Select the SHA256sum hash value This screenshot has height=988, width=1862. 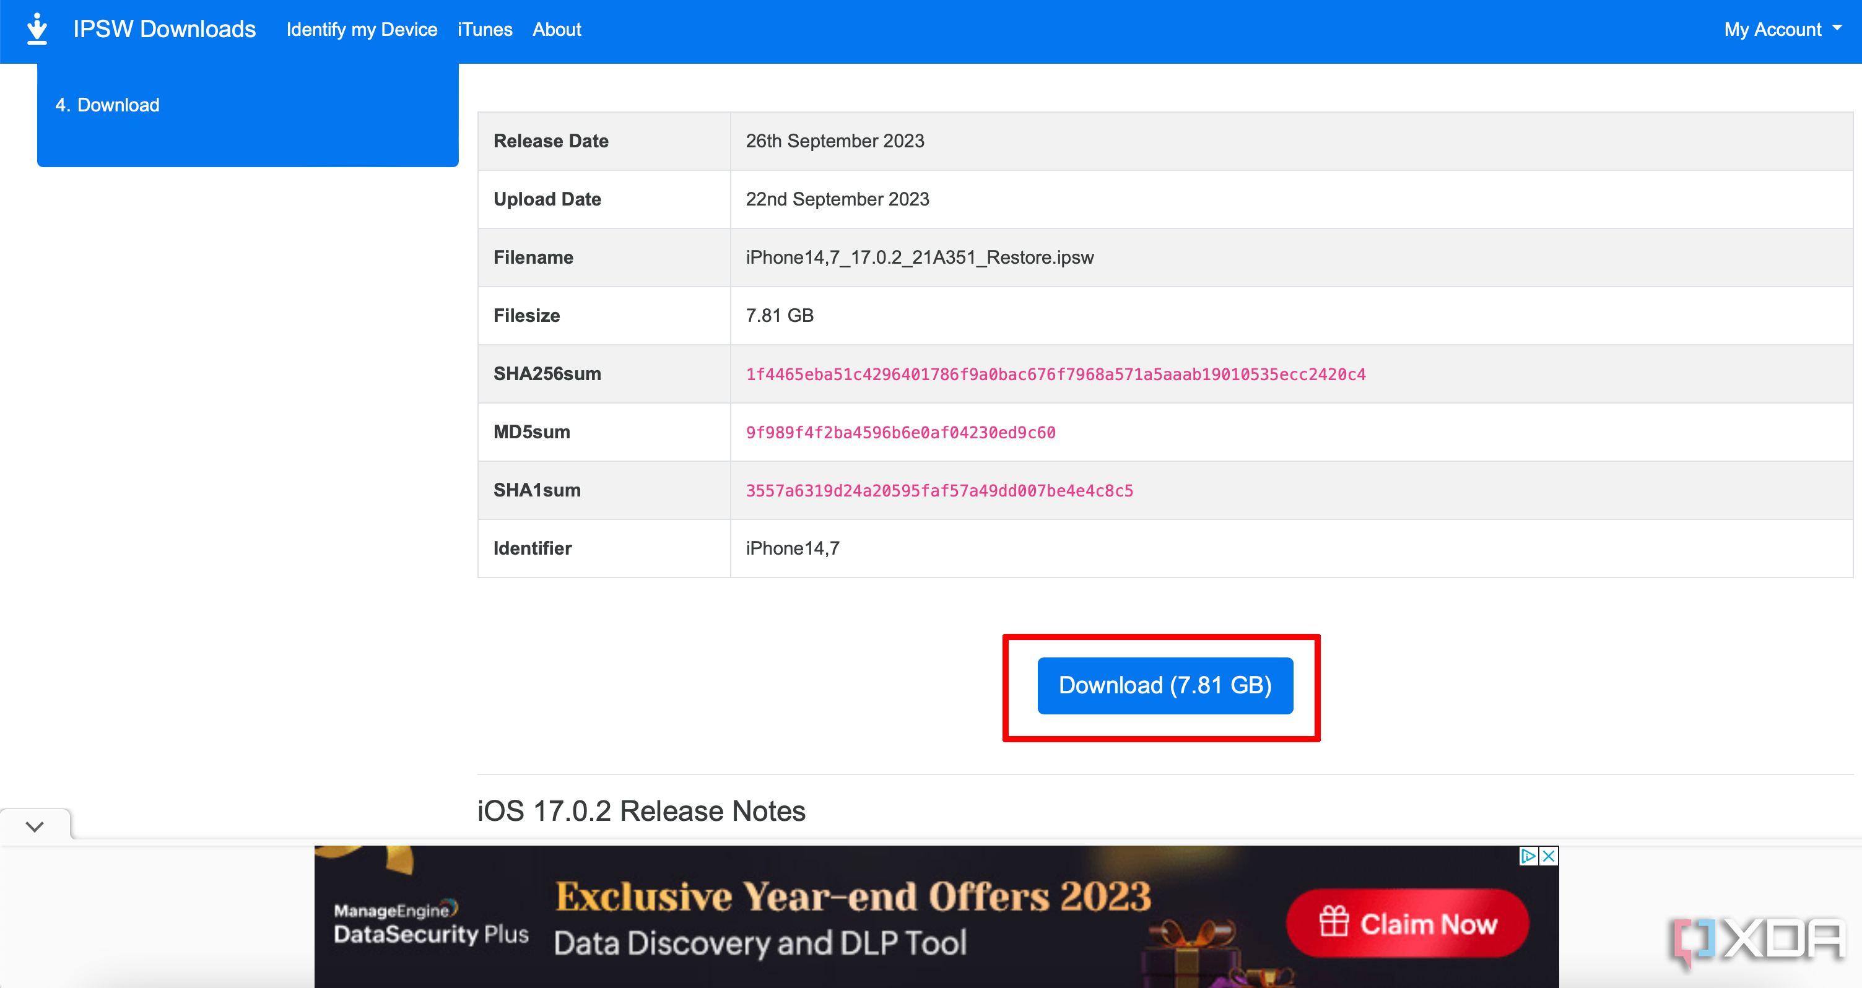coord(1055,375)
